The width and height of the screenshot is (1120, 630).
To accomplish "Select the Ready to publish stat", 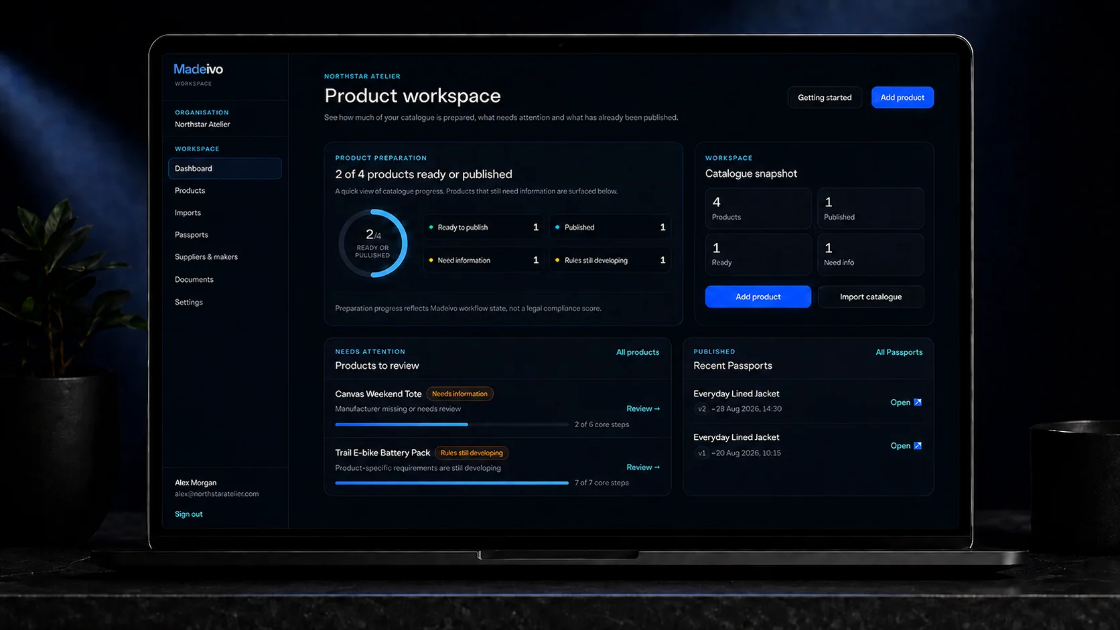I will (484, 228).
